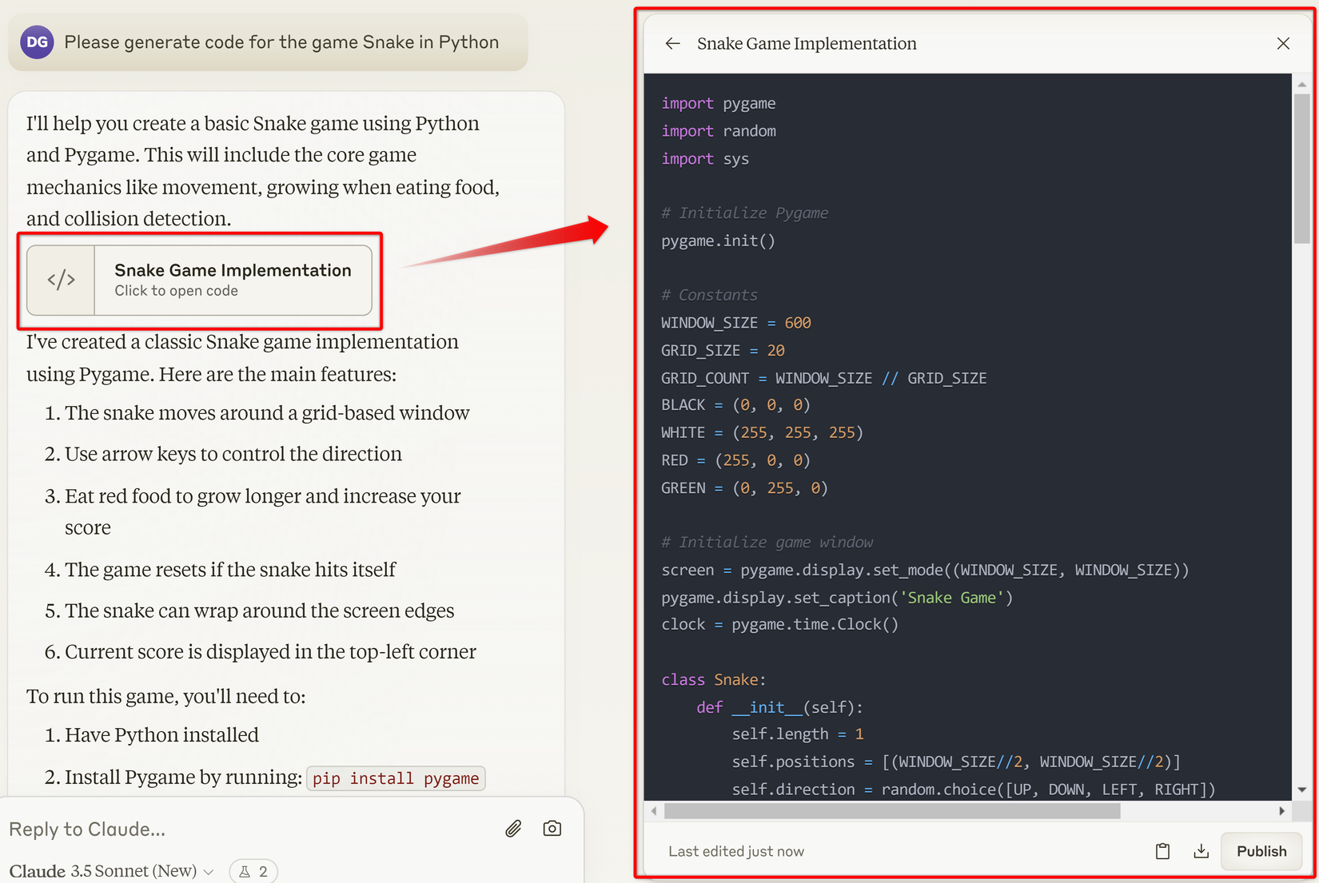Image resolution: width=1319 pixels, height=883 pixels.
Task: Expand the Claude 3.5 Sonnet model selector
Action: (112, 871)
